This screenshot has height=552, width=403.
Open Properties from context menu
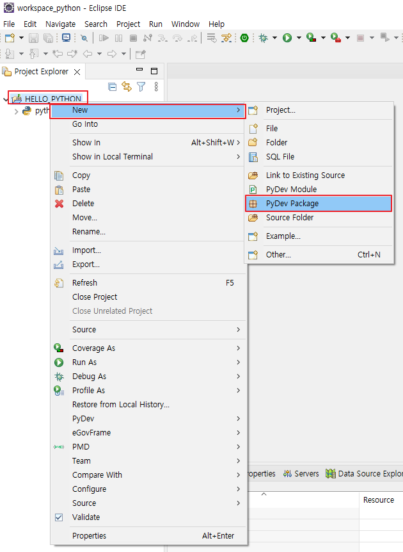148,536
